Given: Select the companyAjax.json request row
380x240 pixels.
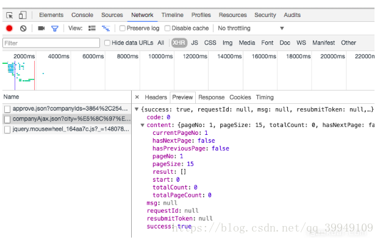Looking at the screenshot, I should (67, 119).
